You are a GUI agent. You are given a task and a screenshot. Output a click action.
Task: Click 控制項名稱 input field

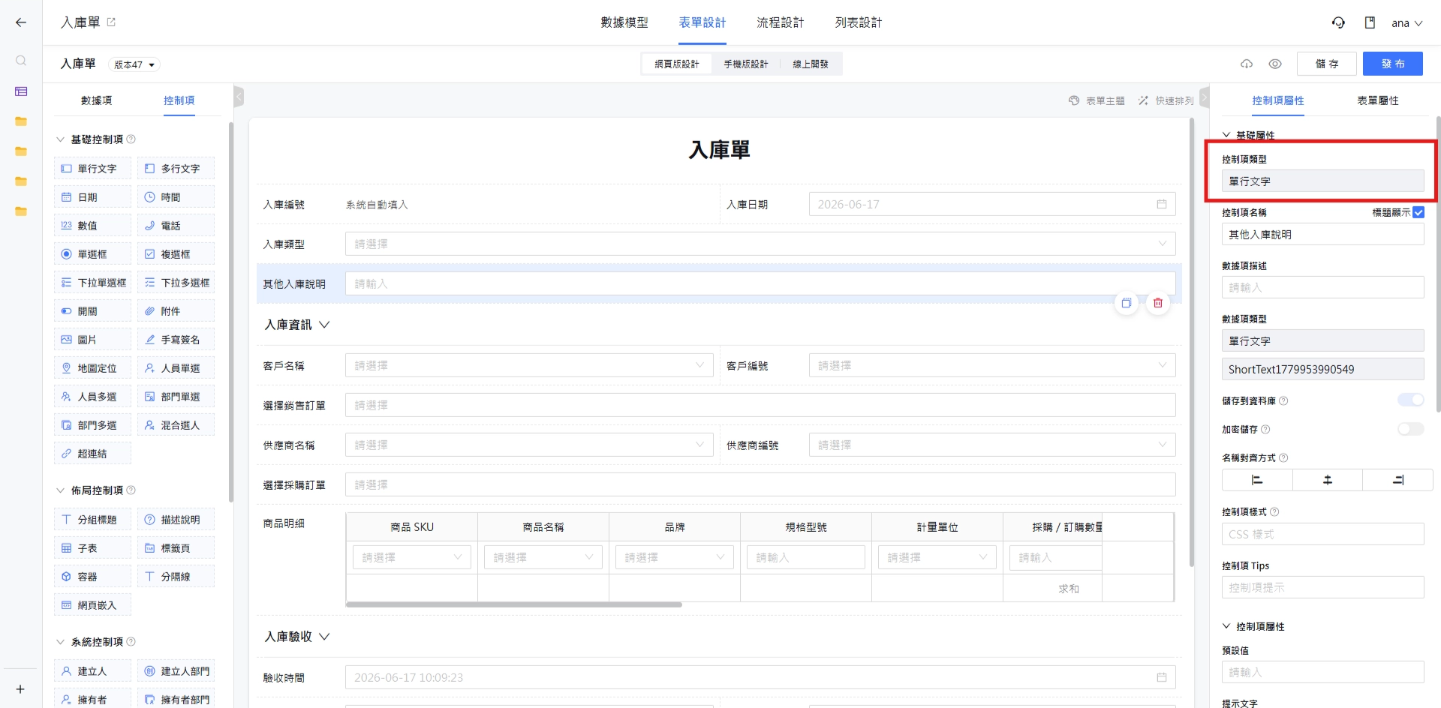click(1323, 234)
